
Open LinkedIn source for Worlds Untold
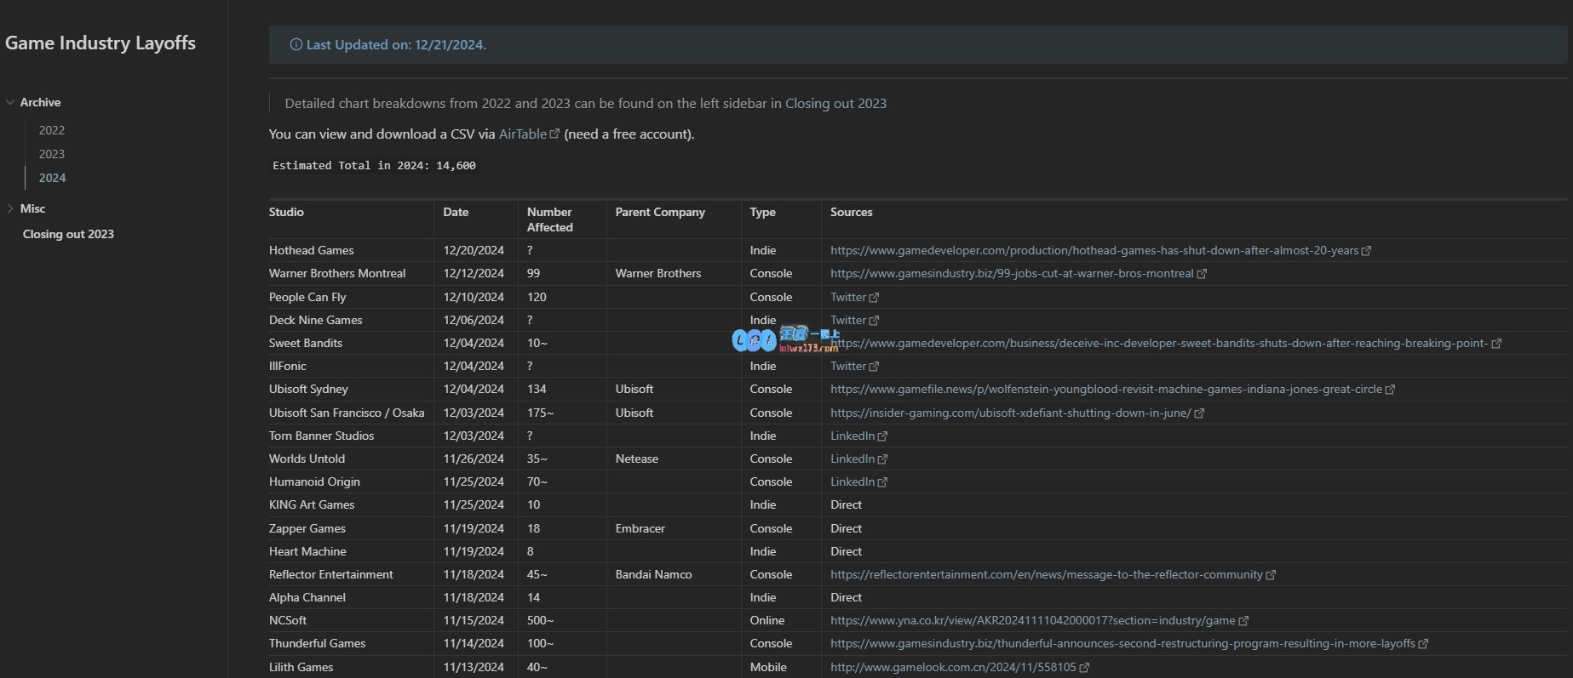coord(853,459)
